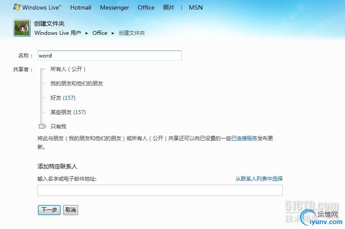Set sharing to 所有人（公开）

pyautogui.click(x=68, y=69)
